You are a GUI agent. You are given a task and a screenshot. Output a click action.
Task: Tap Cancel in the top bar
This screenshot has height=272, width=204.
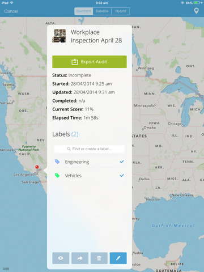(x=11, y=11)
